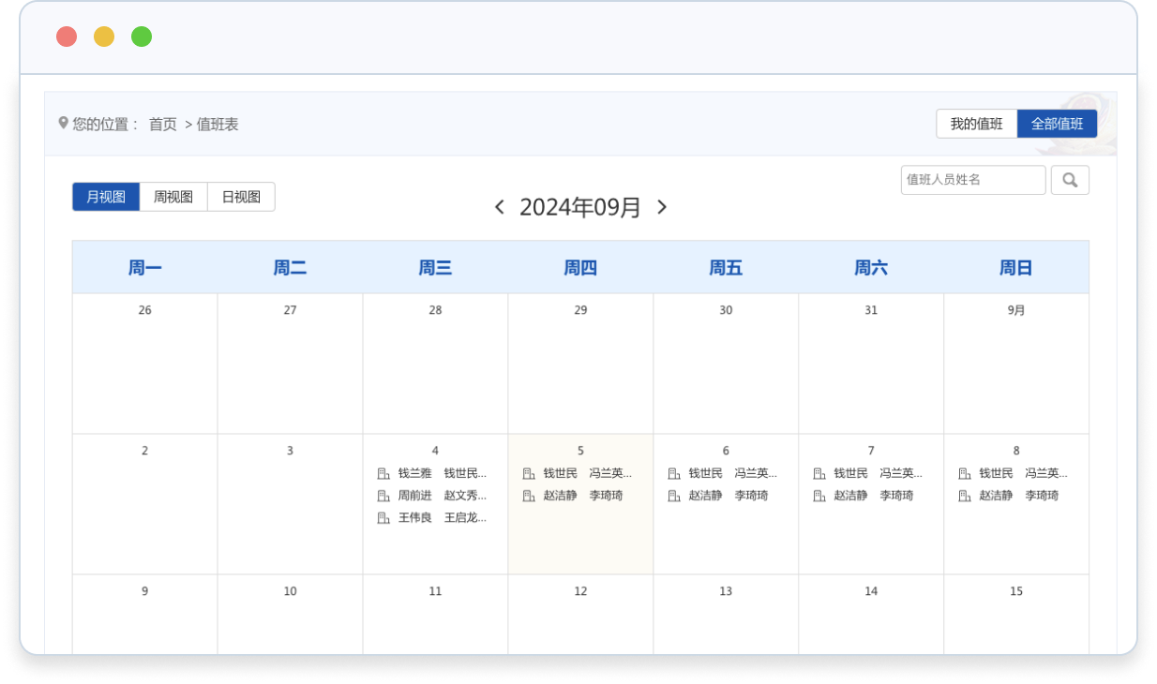1157x684 pixels.
Task: Click shift icon beside 周前进 on the 4th
Action: pyautogui.click(x=383, y=496)
